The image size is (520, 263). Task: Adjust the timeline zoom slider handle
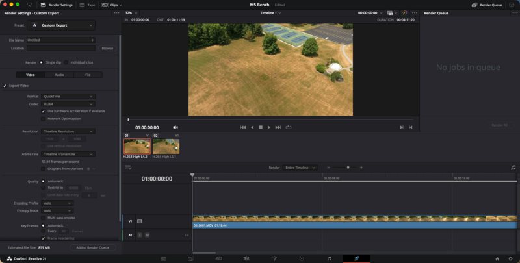point(348,168)
